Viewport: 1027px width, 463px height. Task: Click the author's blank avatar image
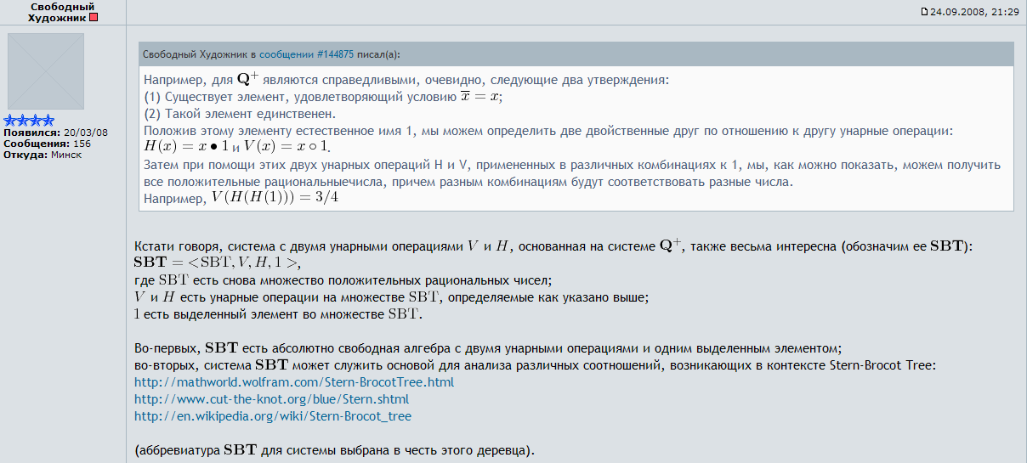[46, 71]
